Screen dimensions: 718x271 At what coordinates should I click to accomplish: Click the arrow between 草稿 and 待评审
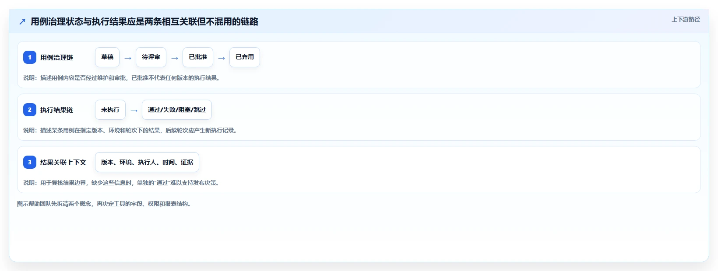(x=128, y=58)
